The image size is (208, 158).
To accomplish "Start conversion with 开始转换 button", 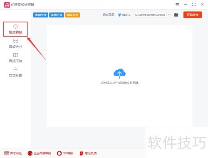I will 193,15.
